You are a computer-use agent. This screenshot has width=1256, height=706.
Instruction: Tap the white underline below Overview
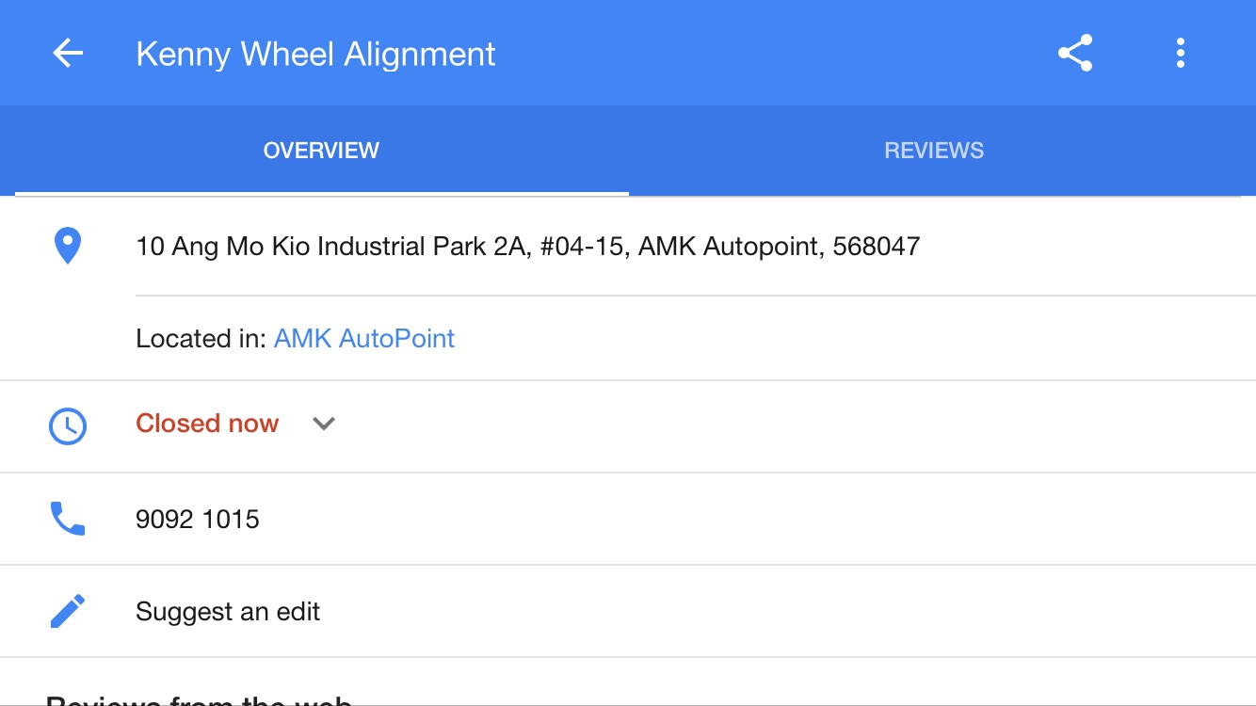click(321, 193)
